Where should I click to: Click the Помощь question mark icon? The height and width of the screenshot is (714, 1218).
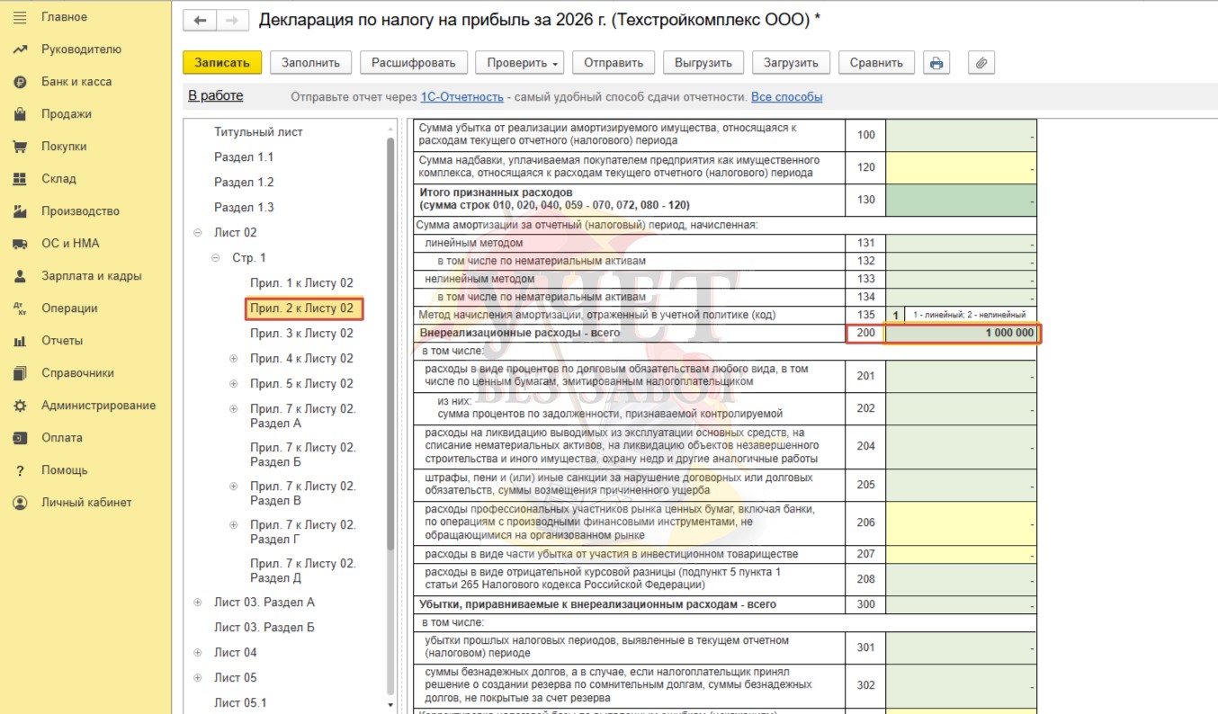(20, 470)
